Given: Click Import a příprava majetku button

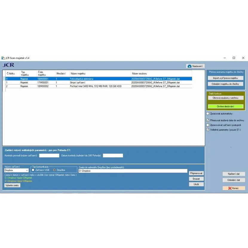Looking at the screenshot, I should tap(225, 78).
